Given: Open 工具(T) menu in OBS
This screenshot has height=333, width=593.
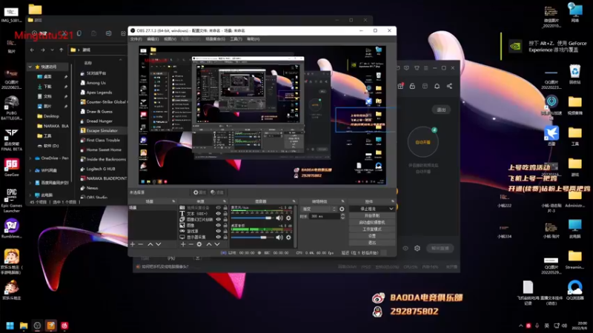Looking at the screenshot, I should pyautogui.click(x=236, y=39).
